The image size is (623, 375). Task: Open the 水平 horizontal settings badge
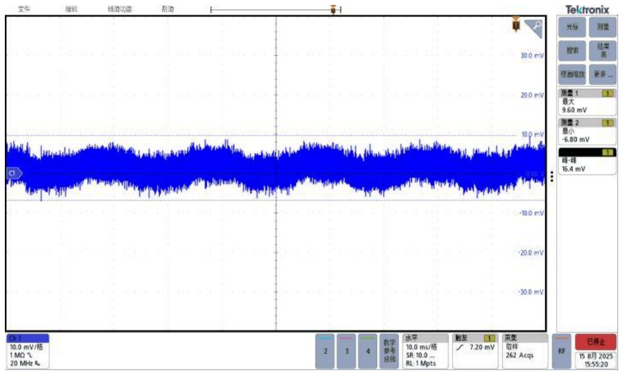425,351
